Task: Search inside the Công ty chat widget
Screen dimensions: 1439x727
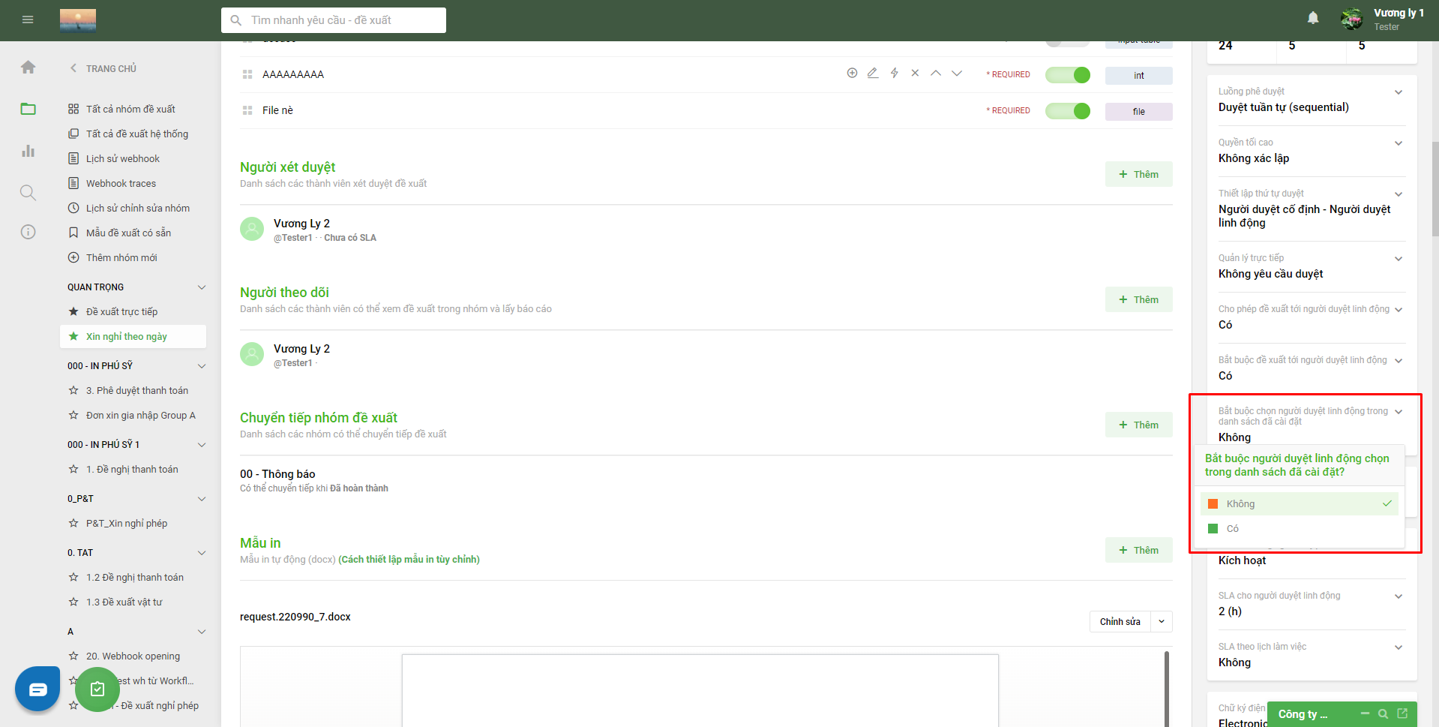Action: [1383, 714]
